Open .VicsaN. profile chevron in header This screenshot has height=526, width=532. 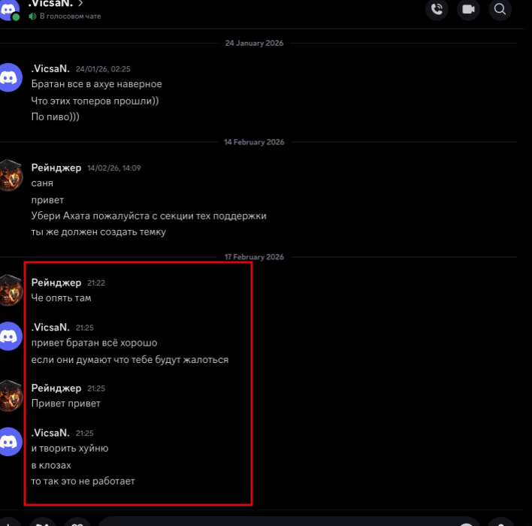[x=80, y=4]
